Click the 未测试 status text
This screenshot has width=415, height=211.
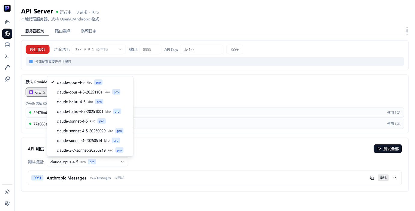click(119, 178)
